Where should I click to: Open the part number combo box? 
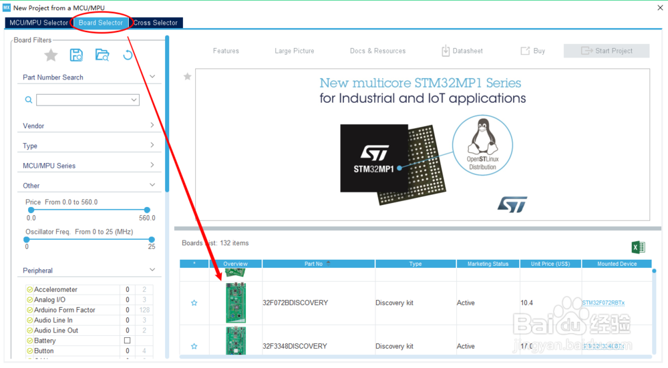point(88,100)
